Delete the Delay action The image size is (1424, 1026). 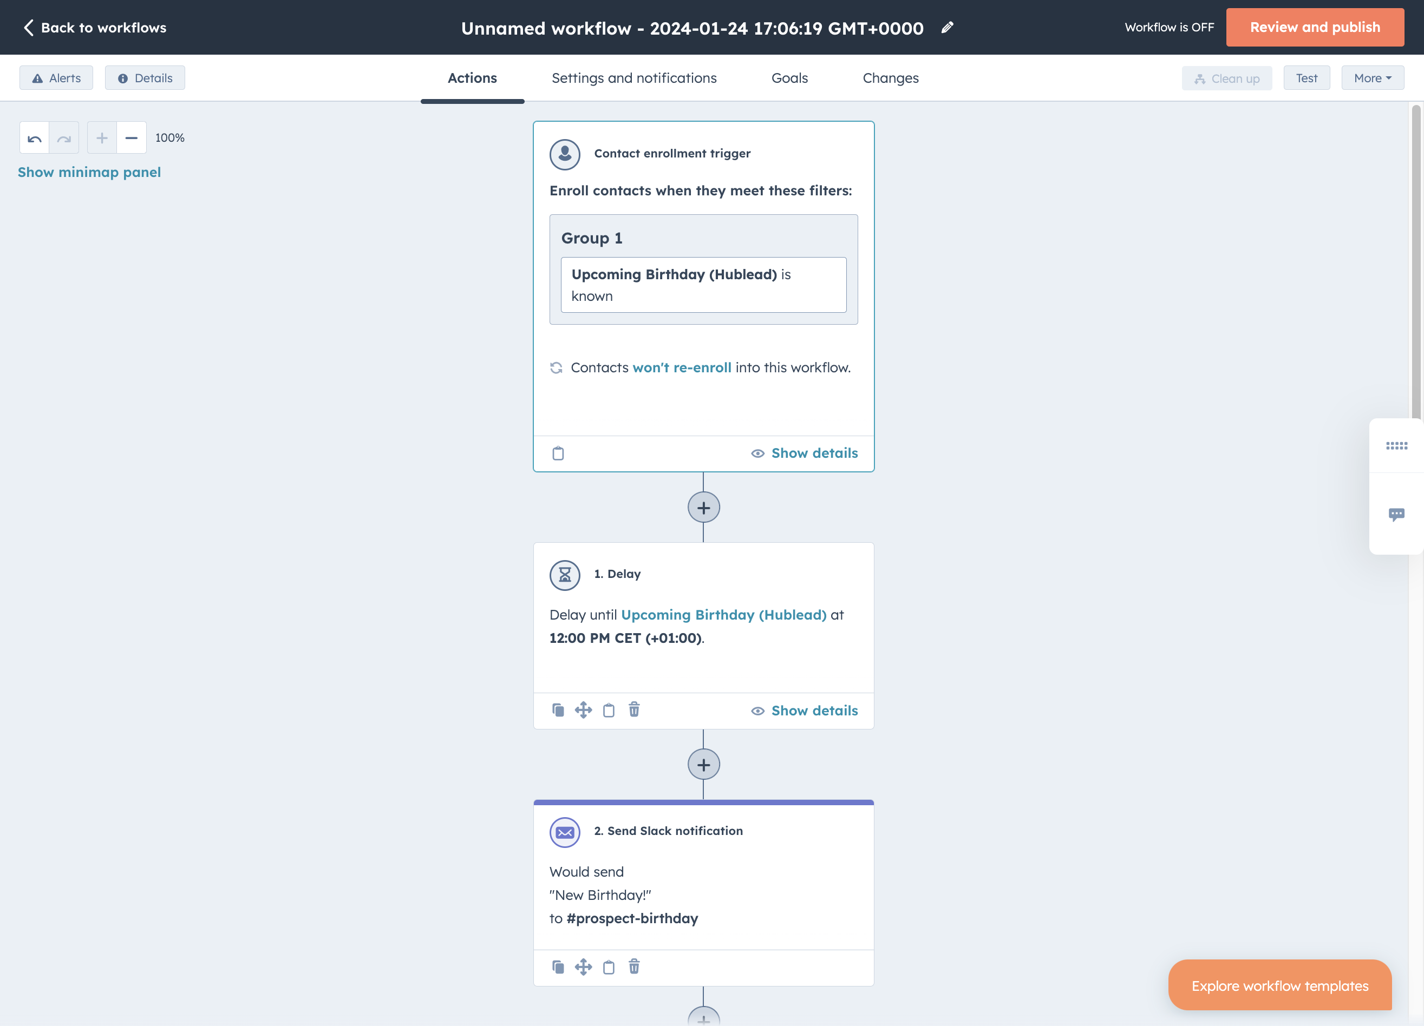click(x=634, y=709)
